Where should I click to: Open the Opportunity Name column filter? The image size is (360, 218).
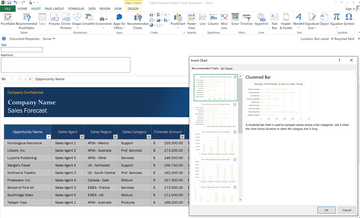(48, 137)
